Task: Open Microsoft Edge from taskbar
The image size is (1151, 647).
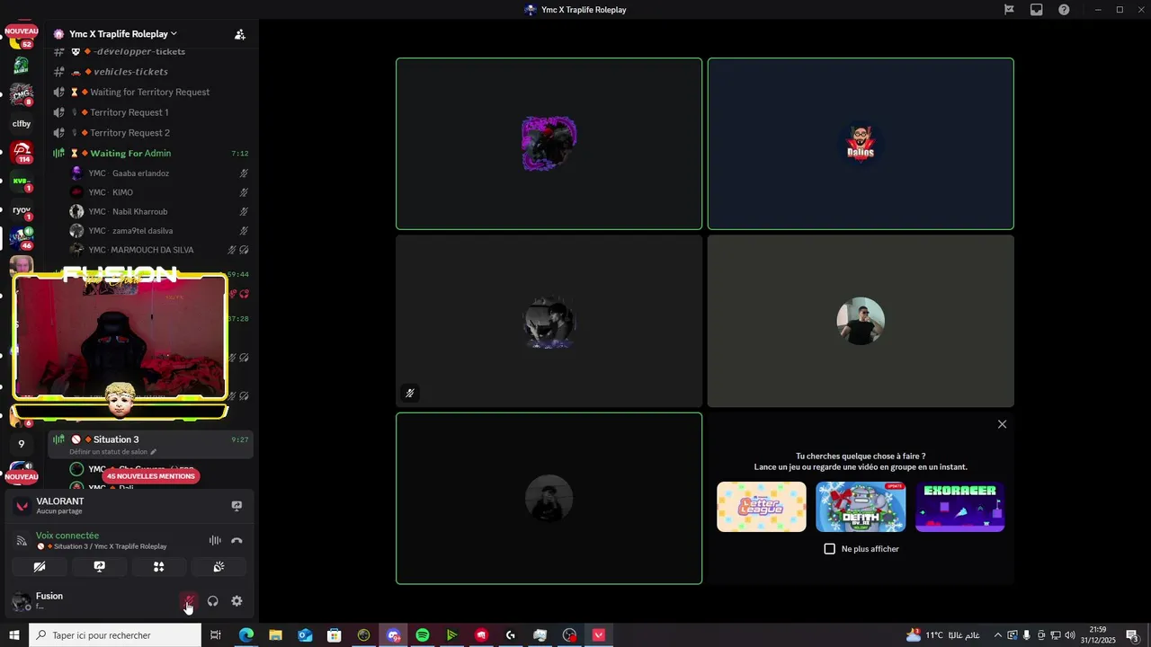Action: 246,635
